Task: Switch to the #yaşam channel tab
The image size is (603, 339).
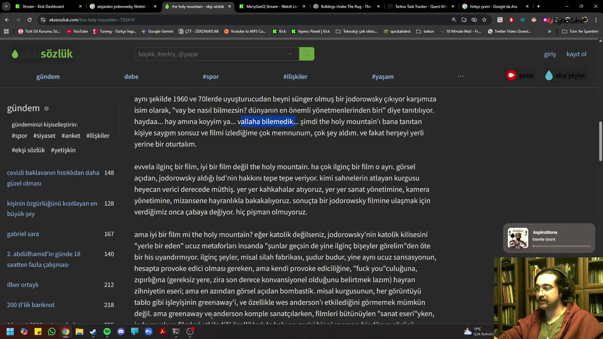Action: (383, 76)
